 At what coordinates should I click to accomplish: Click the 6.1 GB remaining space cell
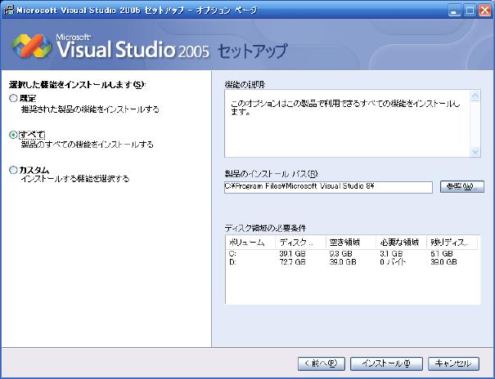tap(442, 253)
